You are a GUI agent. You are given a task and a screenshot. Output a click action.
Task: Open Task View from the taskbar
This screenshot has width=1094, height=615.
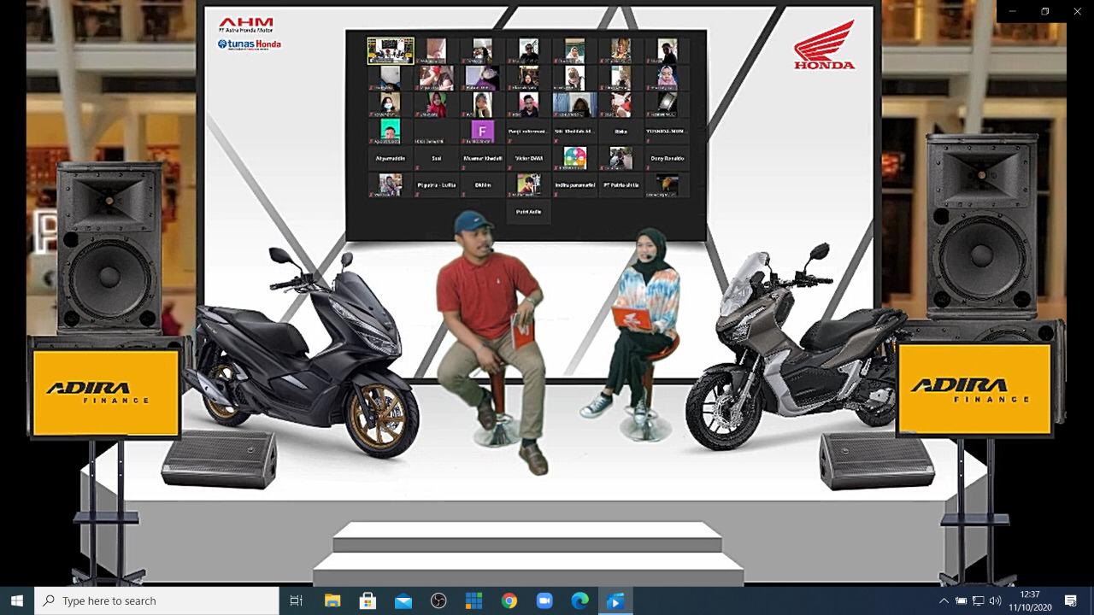pos(297,600)
